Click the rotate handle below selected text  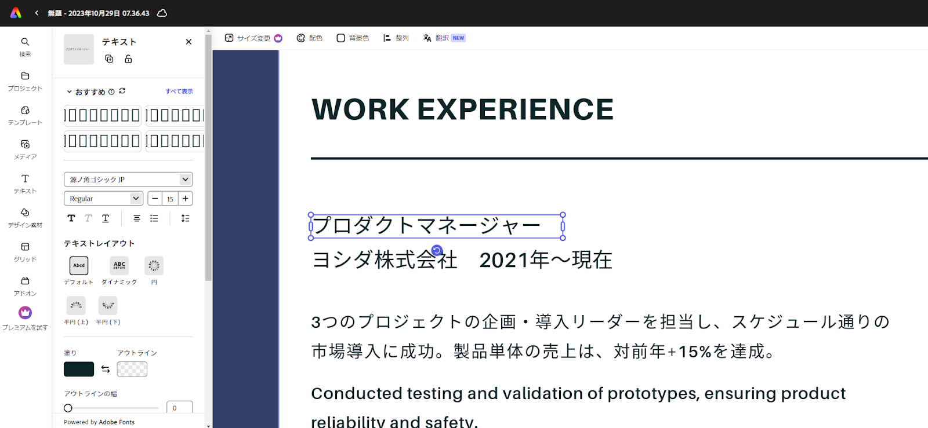[437, 251]
